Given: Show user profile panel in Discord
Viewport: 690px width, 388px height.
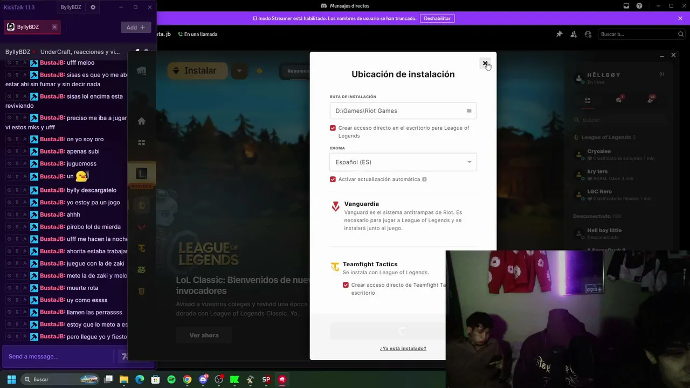Looking at the screenshot, I should (588, 34).
